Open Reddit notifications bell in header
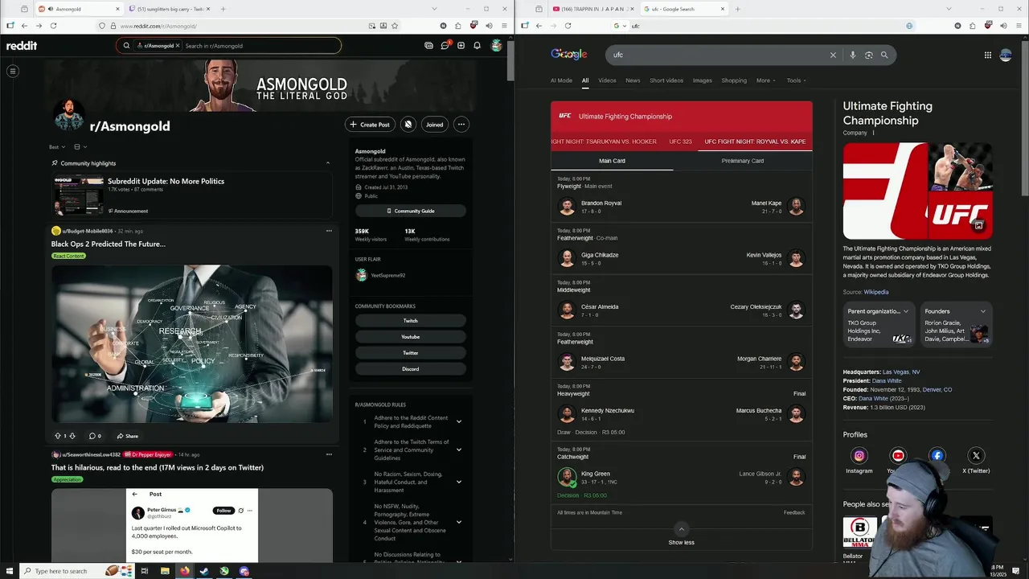The width and height of the screenshot is (1029, 579). point(477,46)
